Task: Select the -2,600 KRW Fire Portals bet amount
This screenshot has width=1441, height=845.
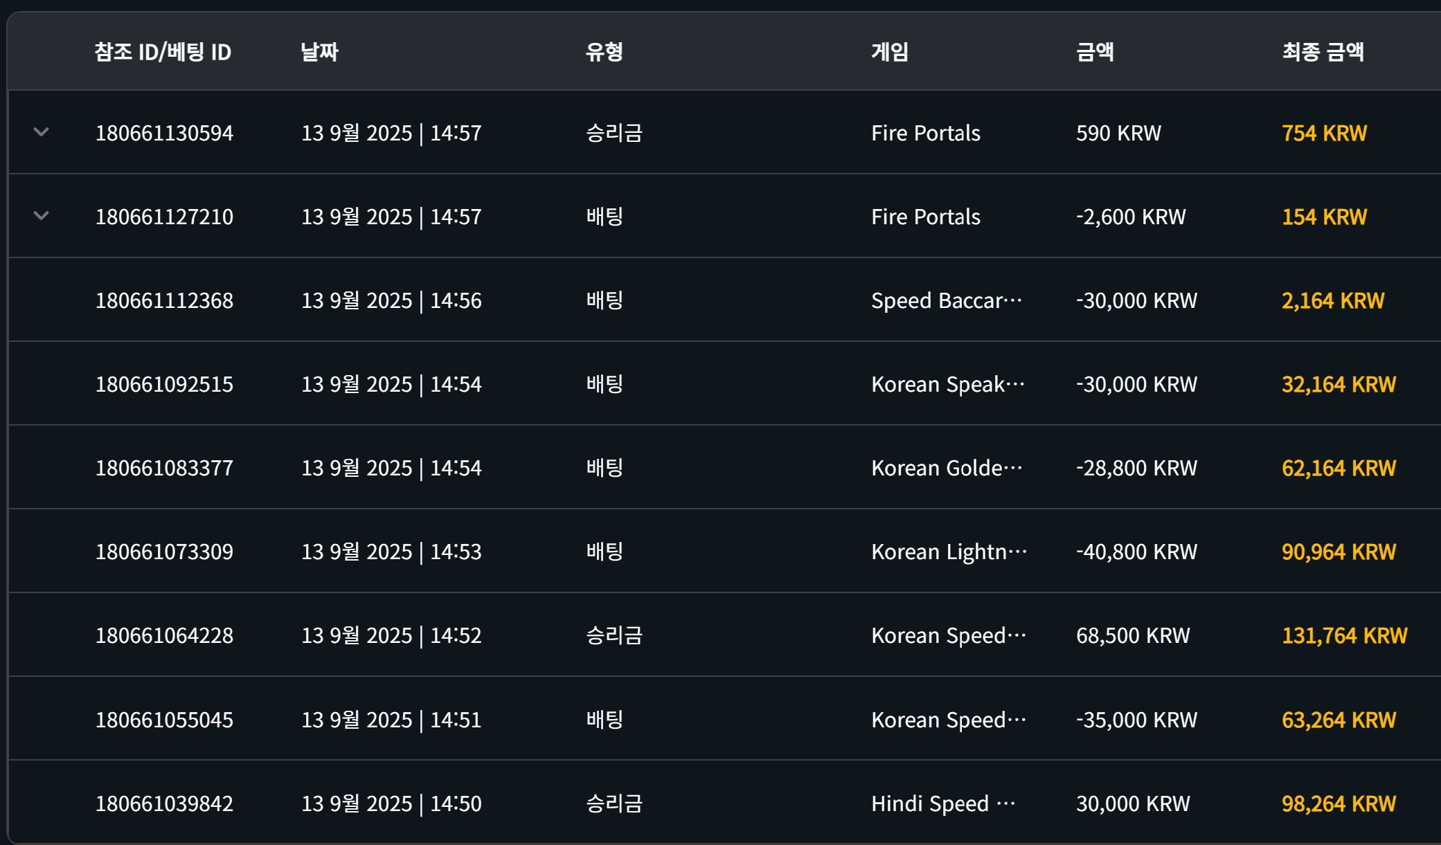Action: click(1131, 217)
